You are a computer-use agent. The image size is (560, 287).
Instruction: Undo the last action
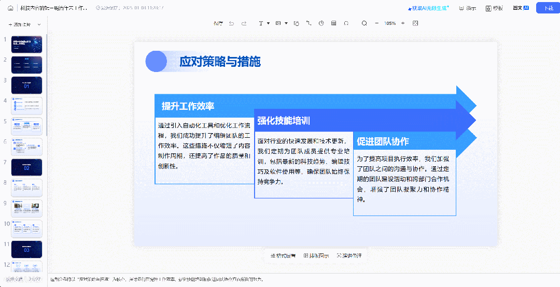point(231,23)
